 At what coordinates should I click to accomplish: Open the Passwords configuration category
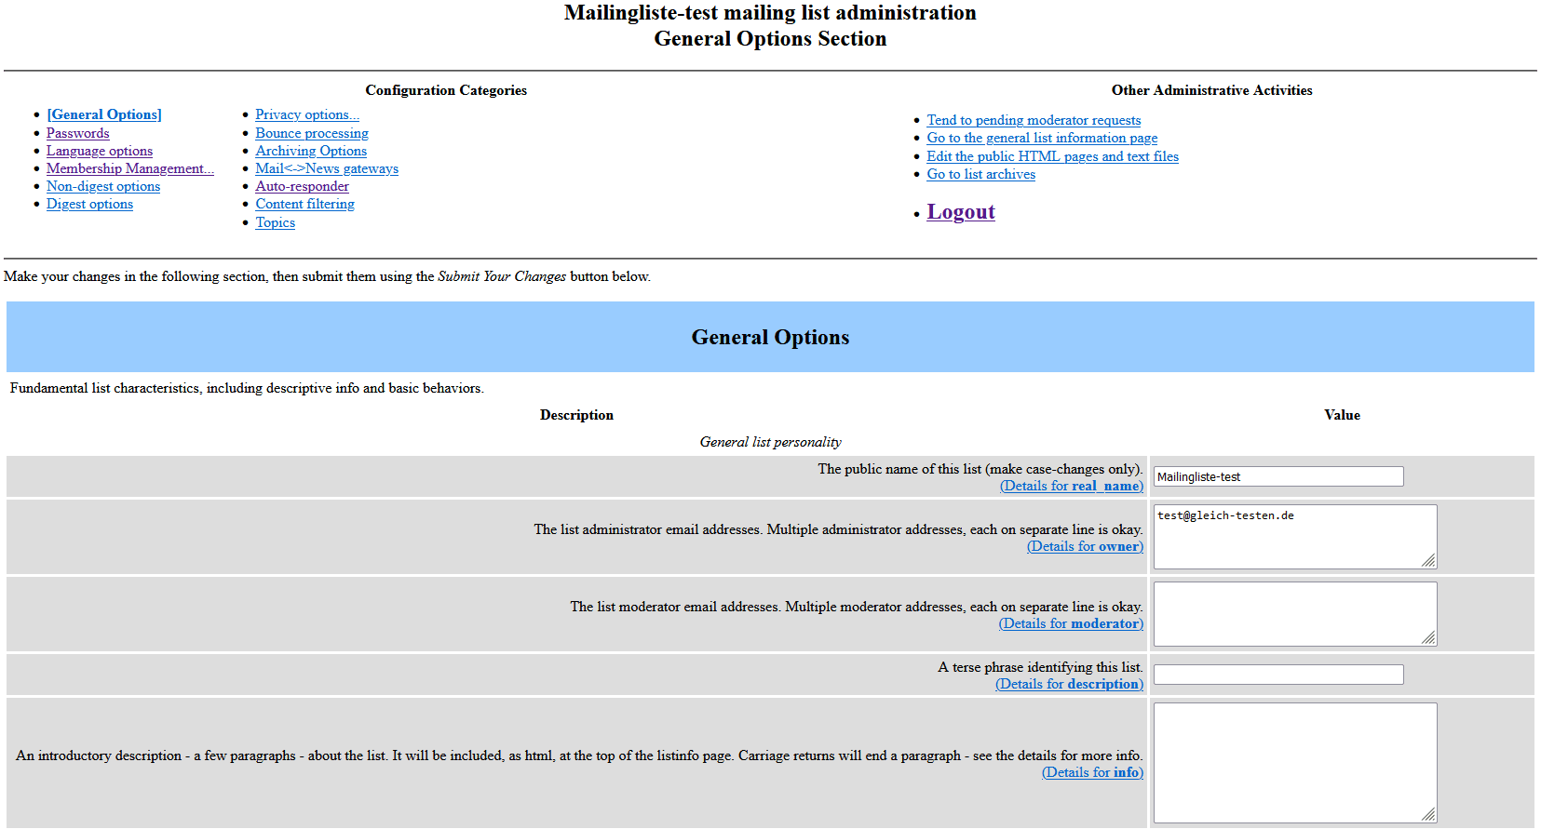78,133
